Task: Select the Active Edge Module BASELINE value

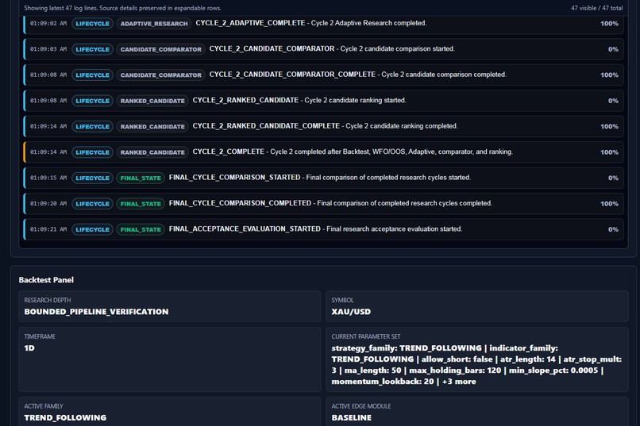Action: tap(352, 417)
